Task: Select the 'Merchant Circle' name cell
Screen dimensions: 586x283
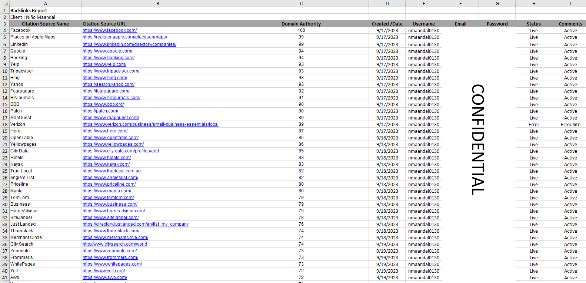Action: 45,237
